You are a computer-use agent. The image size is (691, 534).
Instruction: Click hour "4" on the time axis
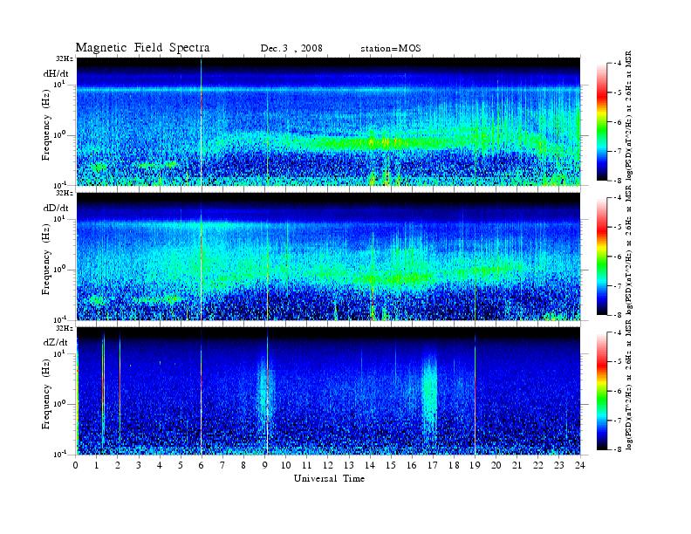point(160,465)
